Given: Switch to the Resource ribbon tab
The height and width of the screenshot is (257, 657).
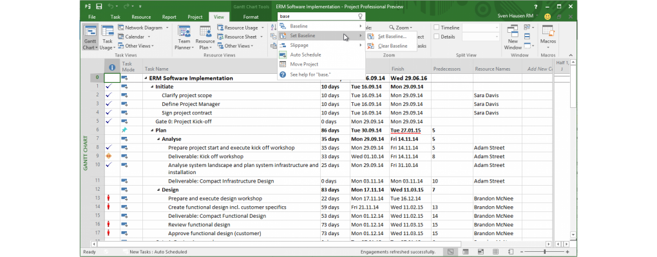Looking at the screenshot, I should pyautogui.click(x=141, y=17).
